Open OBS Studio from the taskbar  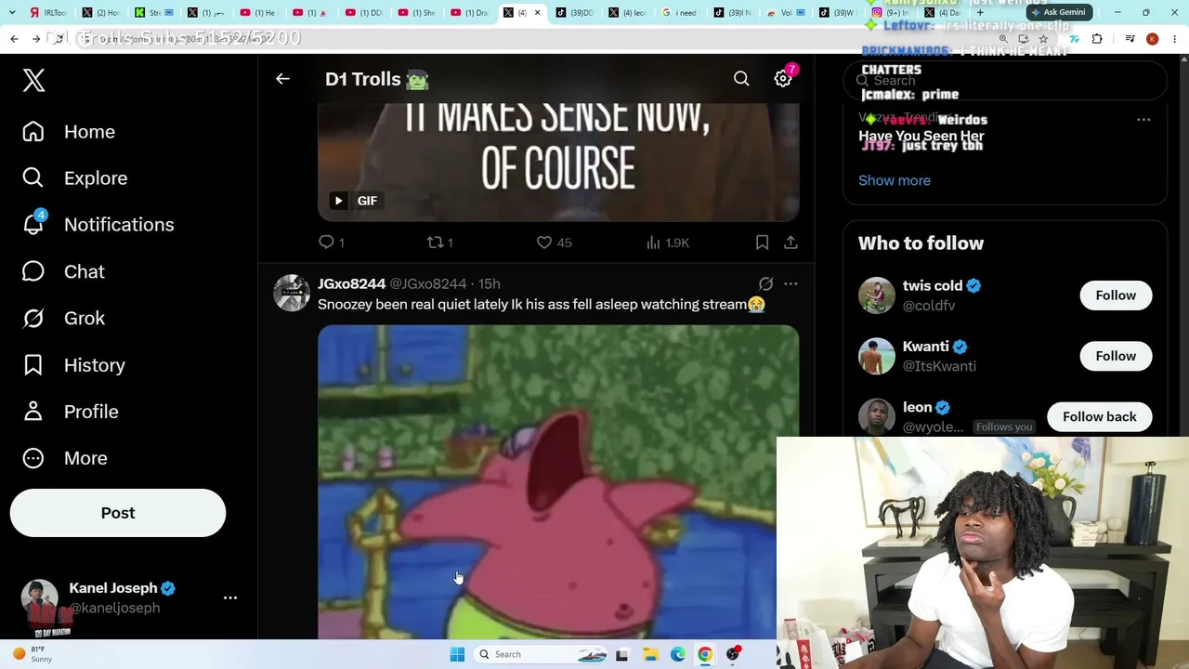click(733, 654)
